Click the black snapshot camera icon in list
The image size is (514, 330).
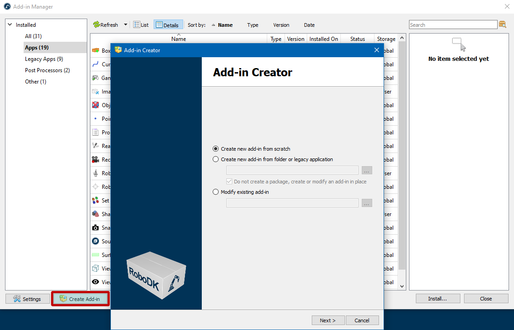[x=95, y=228]
